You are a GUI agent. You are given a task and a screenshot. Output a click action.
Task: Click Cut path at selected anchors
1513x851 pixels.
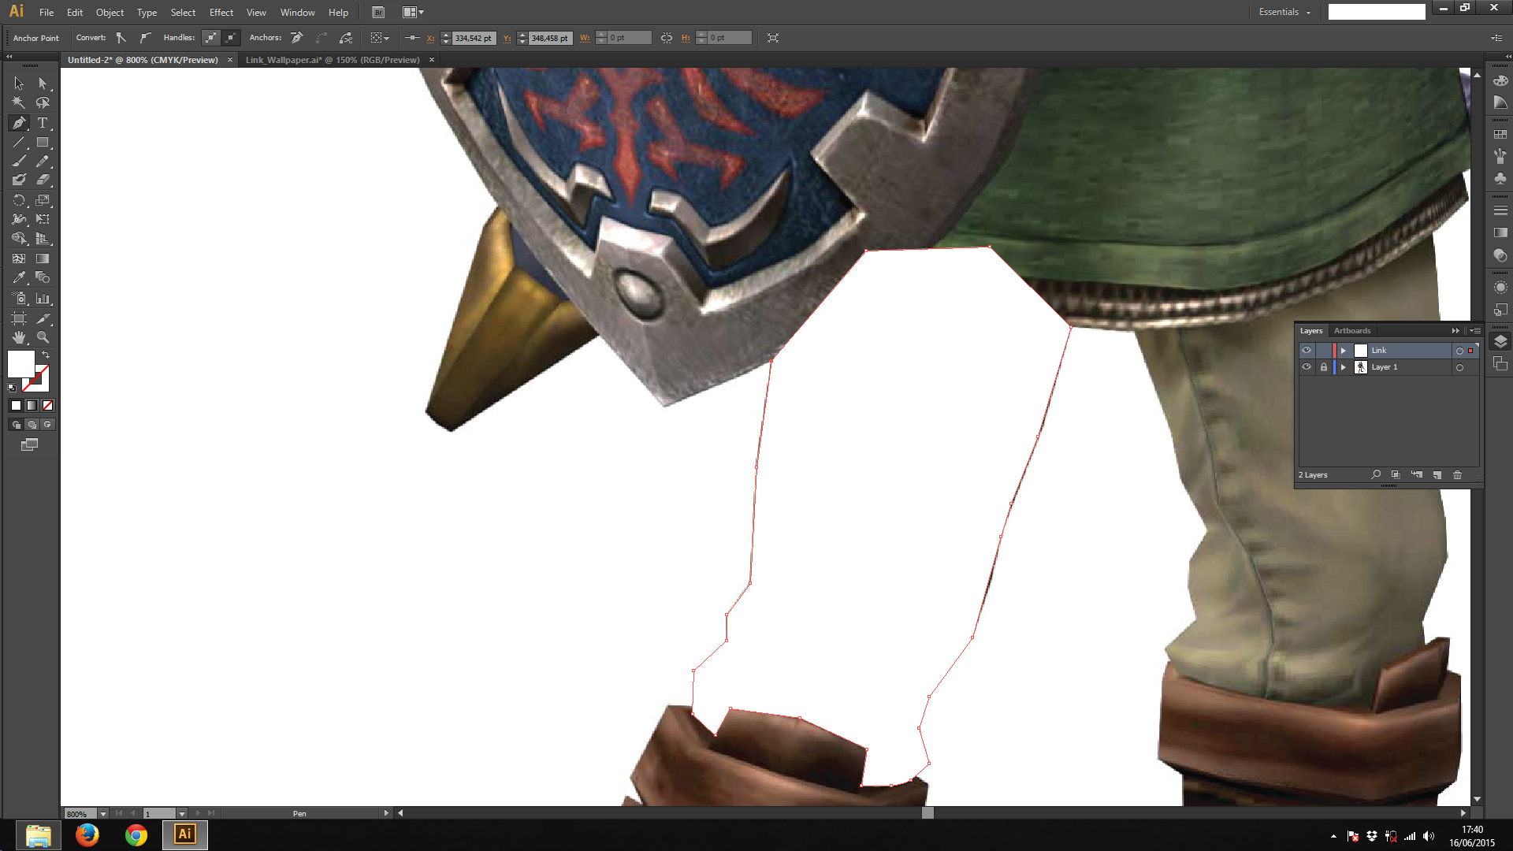pyautogui.click(x=346, y=38)
